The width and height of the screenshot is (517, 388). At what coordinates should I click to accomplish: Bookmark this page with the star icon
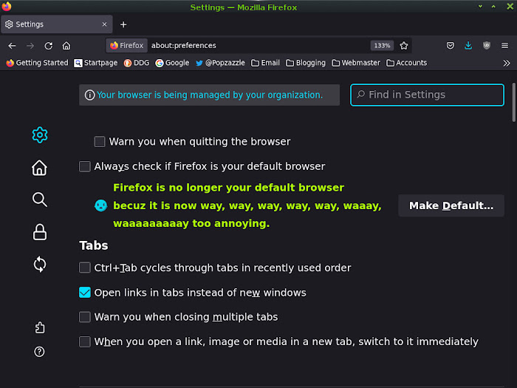coord(403,46)
